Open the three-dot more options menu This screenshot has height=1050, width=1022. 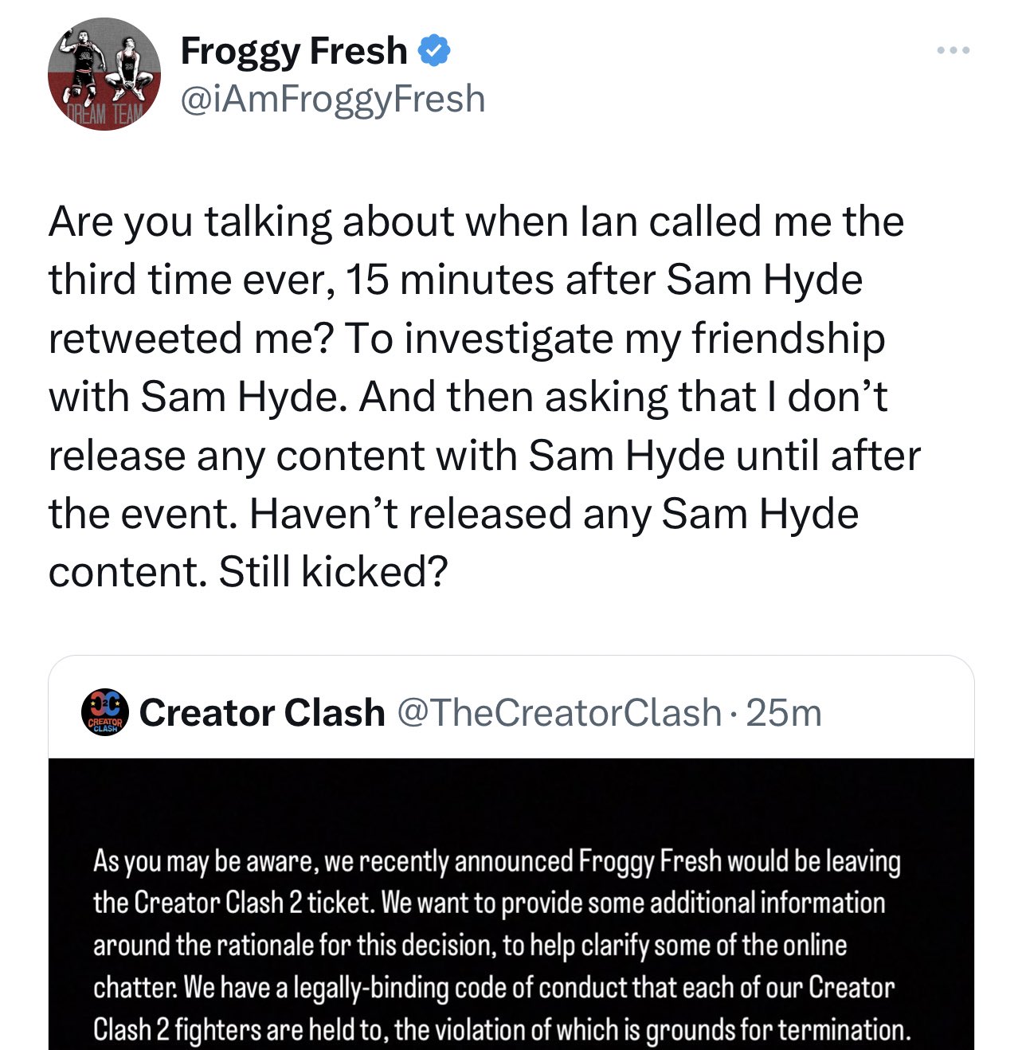point(953,51)
